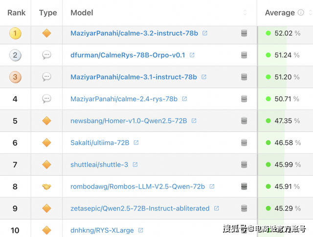This screenshot has height=237, width=313.
Task: Click database icon in shuttle-3 row
Action: pos(244,165)
